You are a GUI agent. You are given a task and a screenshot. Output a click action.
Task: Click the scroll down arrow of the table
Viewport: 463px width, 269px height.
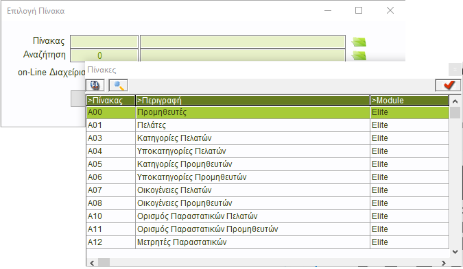coord(455,252)
